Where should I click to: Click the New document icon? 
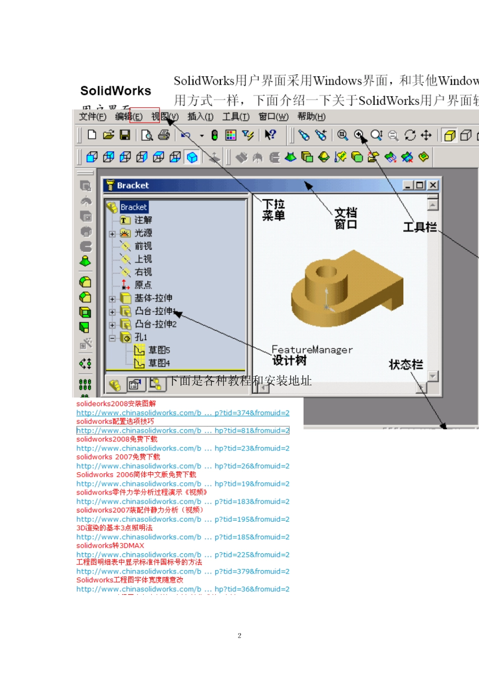tap(92, 135)
